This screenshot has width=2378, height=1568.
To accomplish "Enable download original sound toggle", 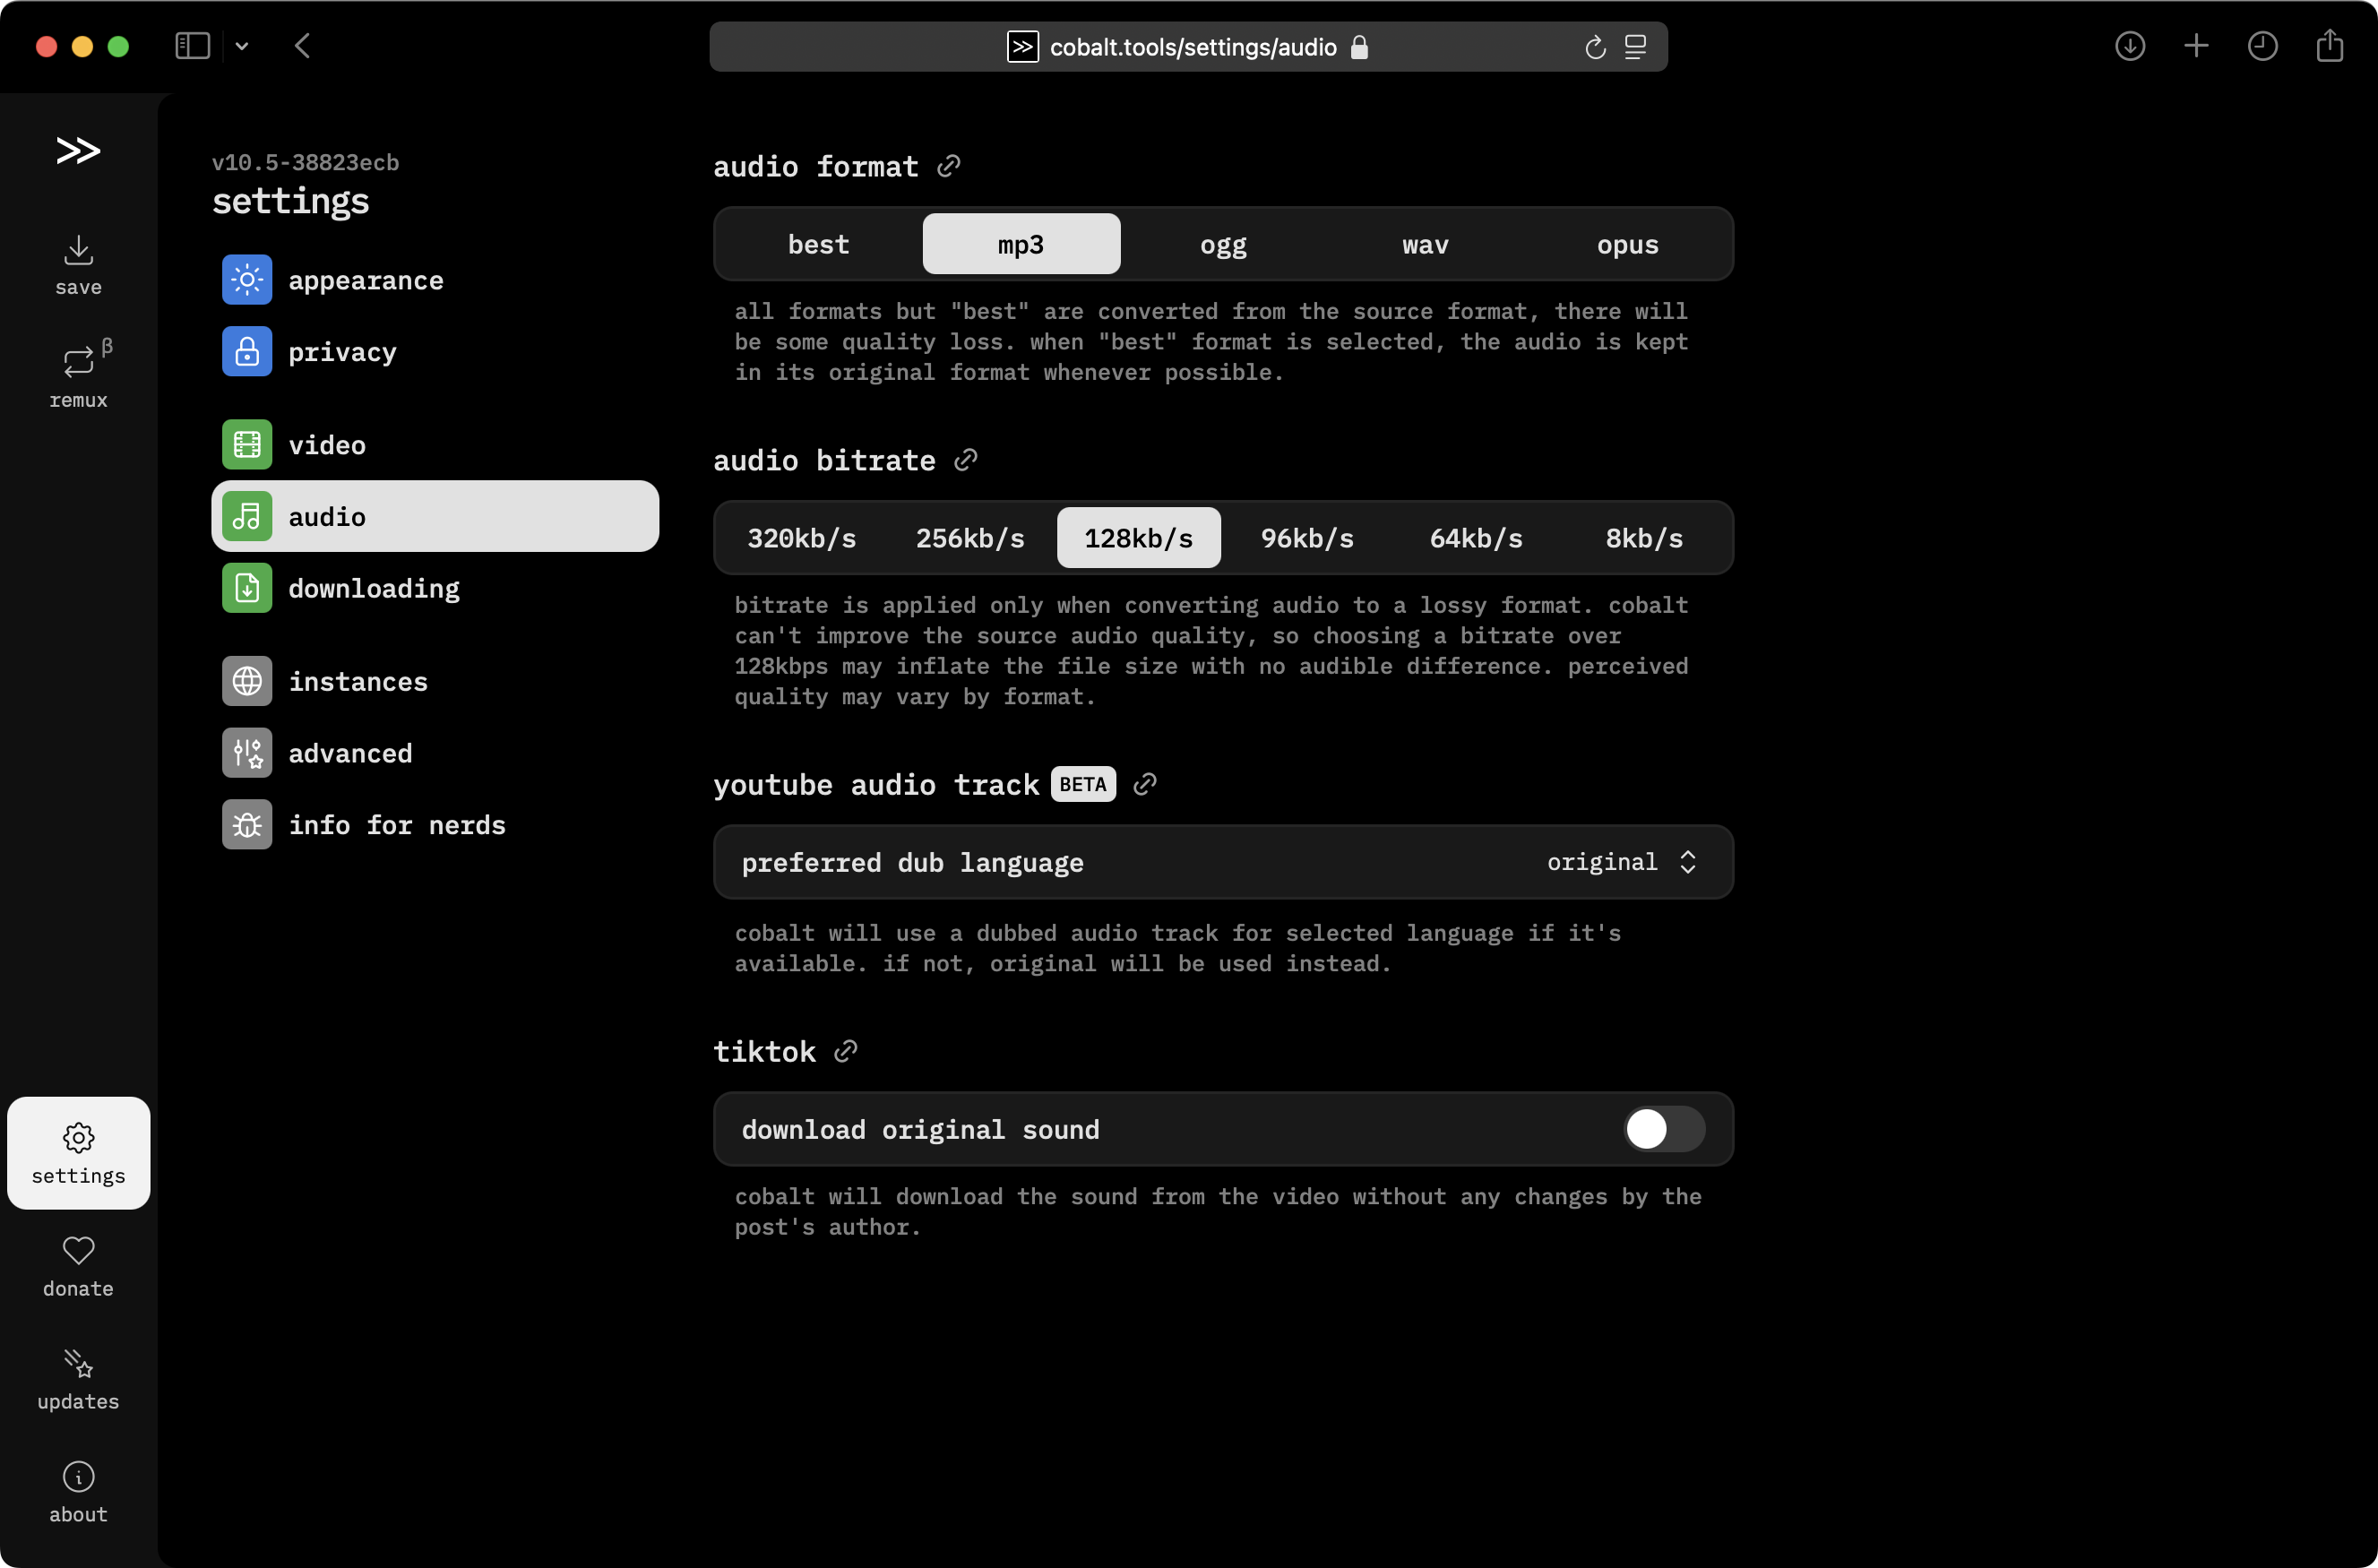I will tap(1664, 1129).
